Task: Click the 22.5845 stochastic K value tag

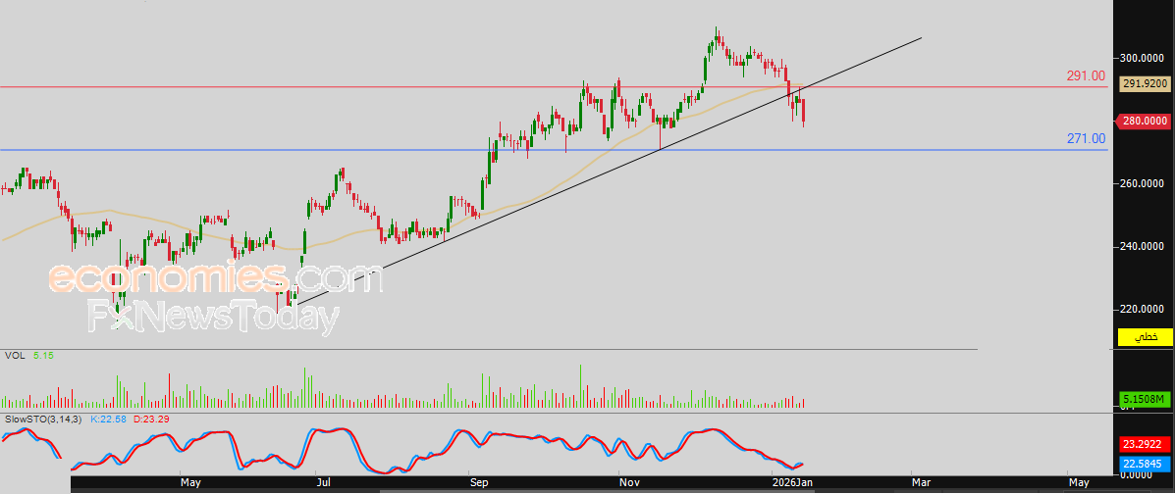Action: tap(1145, 464)
